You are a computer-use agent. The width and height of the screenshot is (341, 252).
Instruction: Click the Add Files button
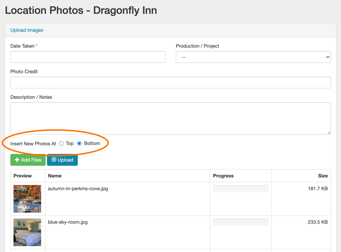click(28, 160)
